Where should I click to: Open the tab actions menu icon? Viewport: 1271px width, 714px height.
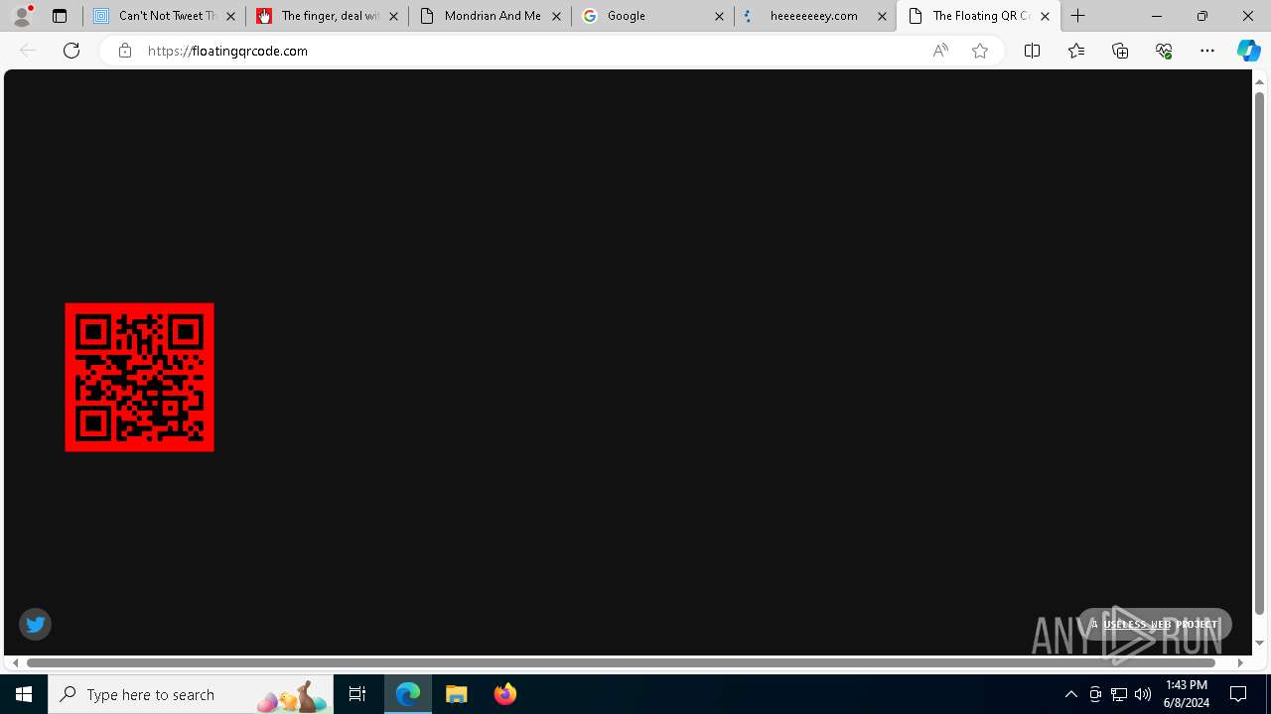[60, 16]
